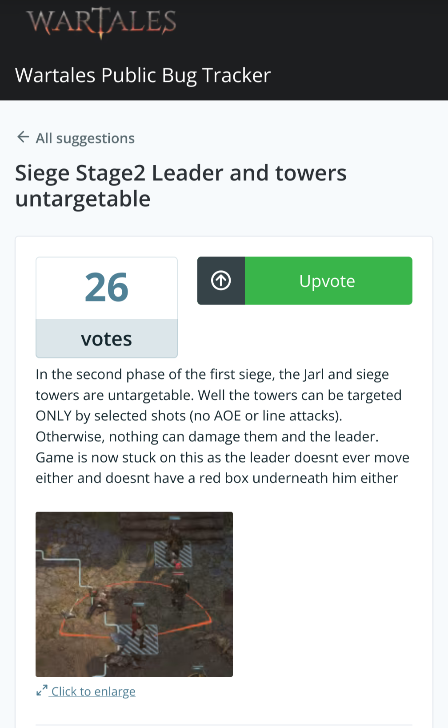Click the Wartales logo
This screenshot has height=728, width=448.
(x=101, y=22)
